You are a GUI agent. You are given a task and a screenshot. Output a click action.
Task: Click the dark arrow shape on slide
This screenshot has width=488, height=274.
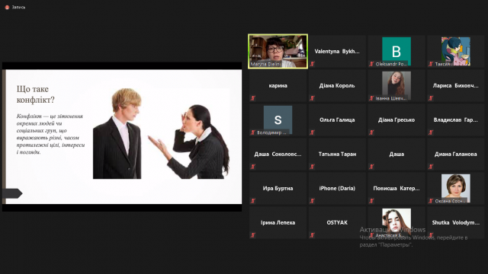(12, 193)
